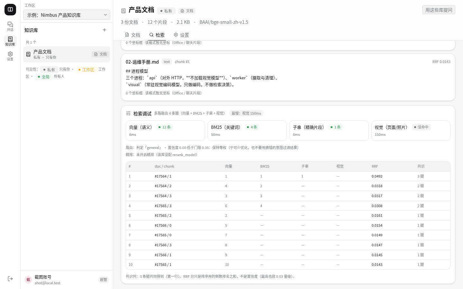This screenshot has height=289, width=463.
Task: Open the 对话 chat section
Action: pyautogui.click(x=10, y=26)
